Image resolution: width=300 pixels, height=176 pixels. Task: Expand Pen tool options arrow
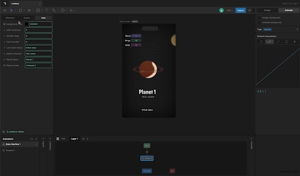coord(58,10)
